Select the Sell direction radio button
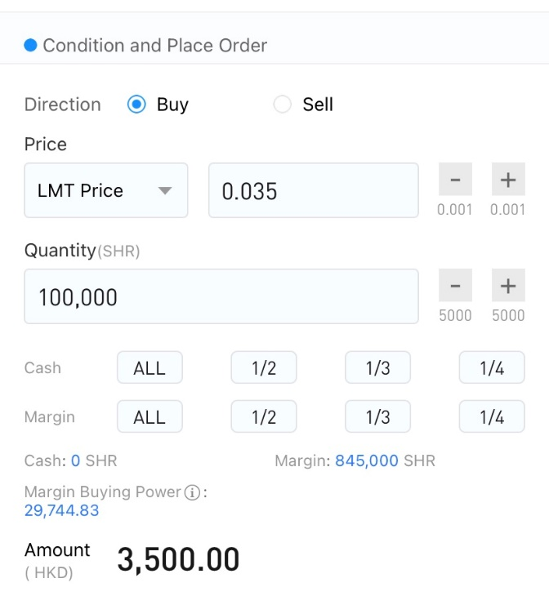Image resolution: width=549 pixels, height=596 pixels. pyautogui.click(x=283, y=105)
